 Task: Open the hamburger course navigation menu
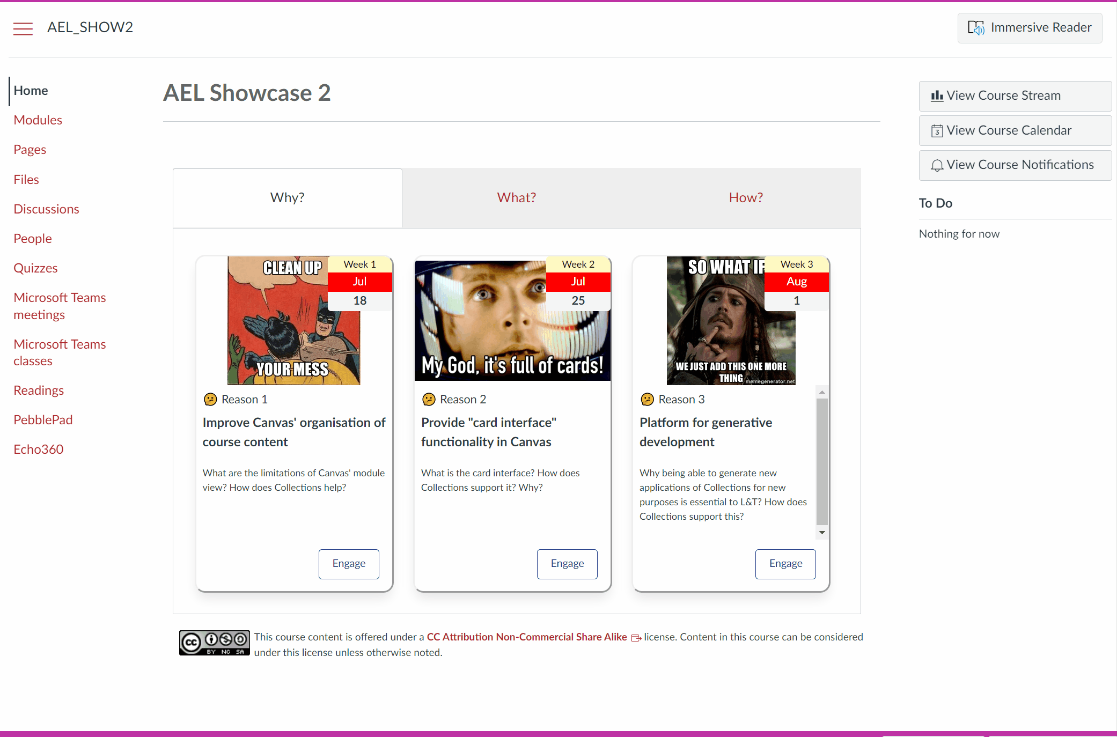tap(23, 28)
